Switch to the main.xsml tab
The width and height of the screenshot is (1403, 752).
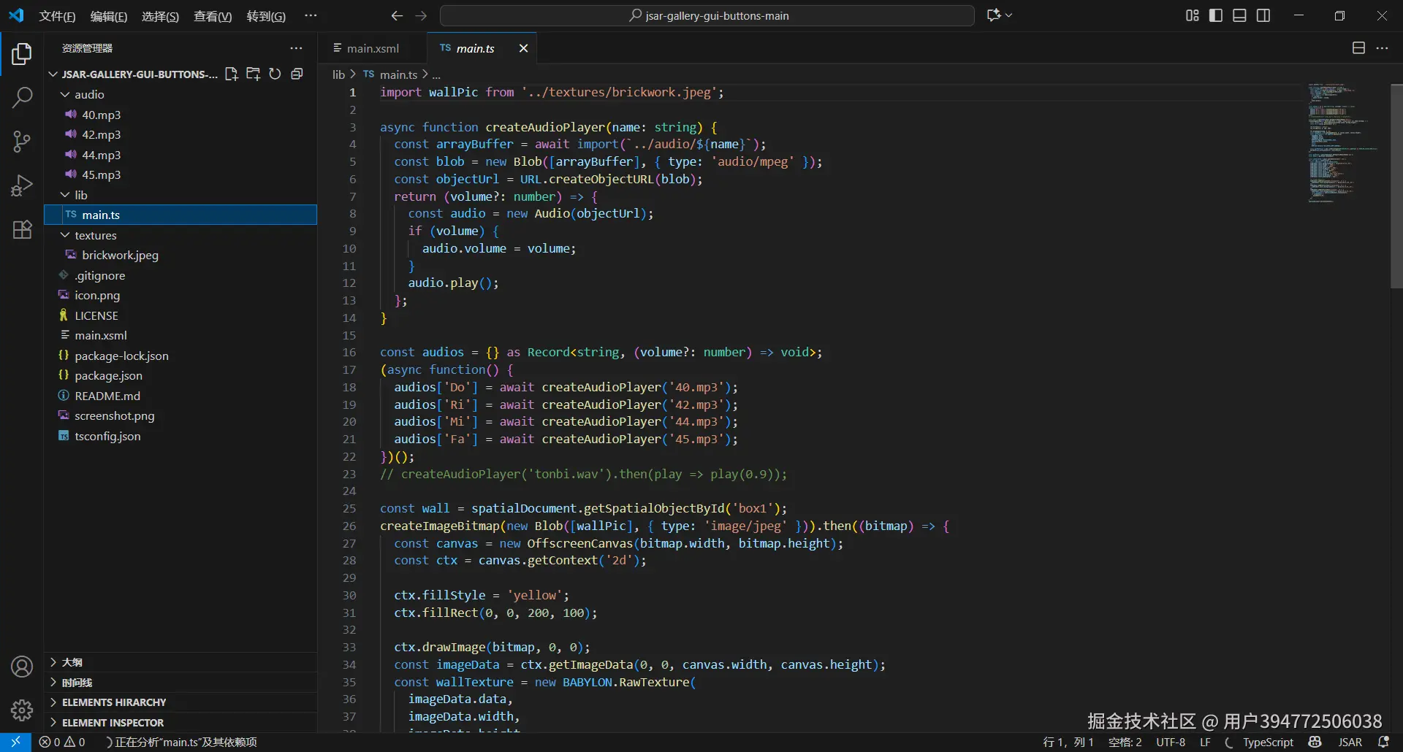pyautogui.click(x=373, y=48)
